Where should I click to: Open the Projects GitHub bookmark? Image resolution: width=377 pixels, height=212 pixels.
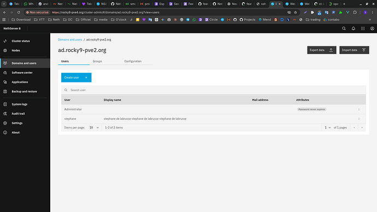(x=248, y=20)
